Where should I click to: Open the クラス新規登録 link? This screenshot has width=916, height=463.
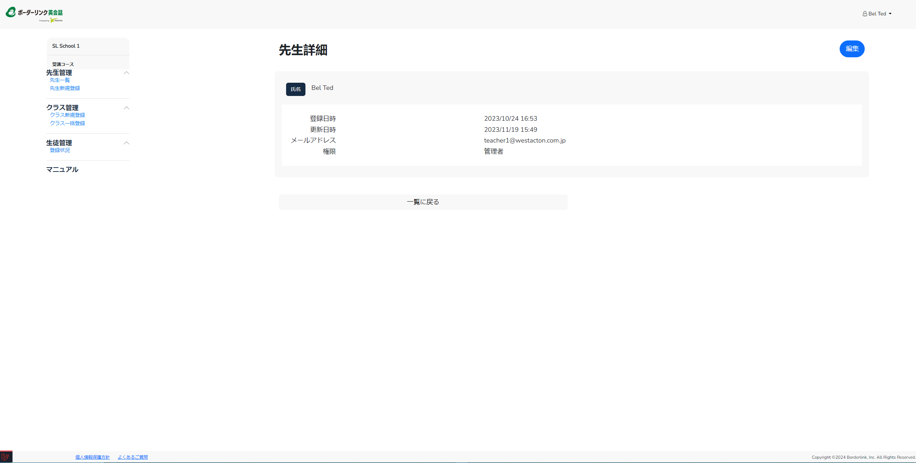click(67, 115)
